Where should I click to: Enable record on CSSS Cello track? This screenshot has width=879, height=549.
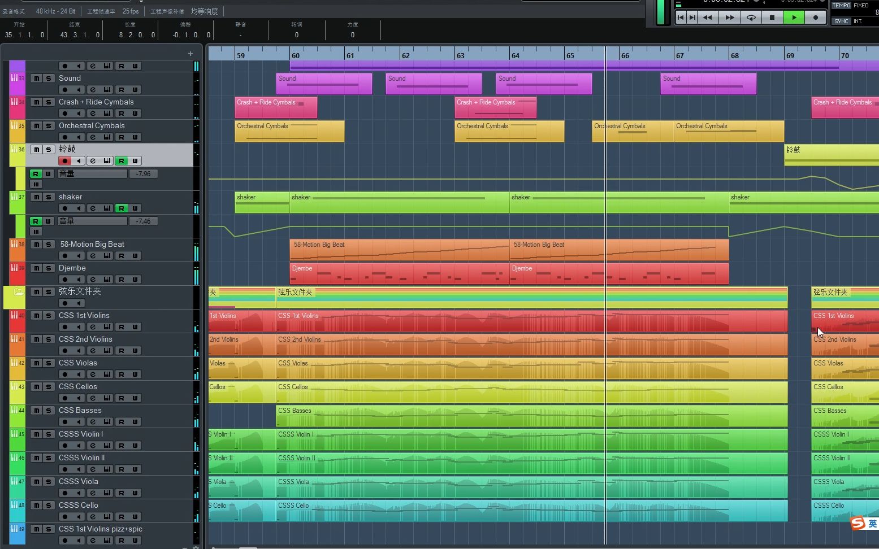point(65,517)
